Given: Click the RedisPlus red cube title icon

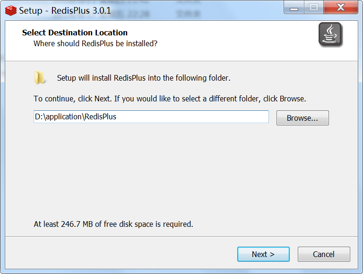Looking at the screenshot, I should click(11, 11).
